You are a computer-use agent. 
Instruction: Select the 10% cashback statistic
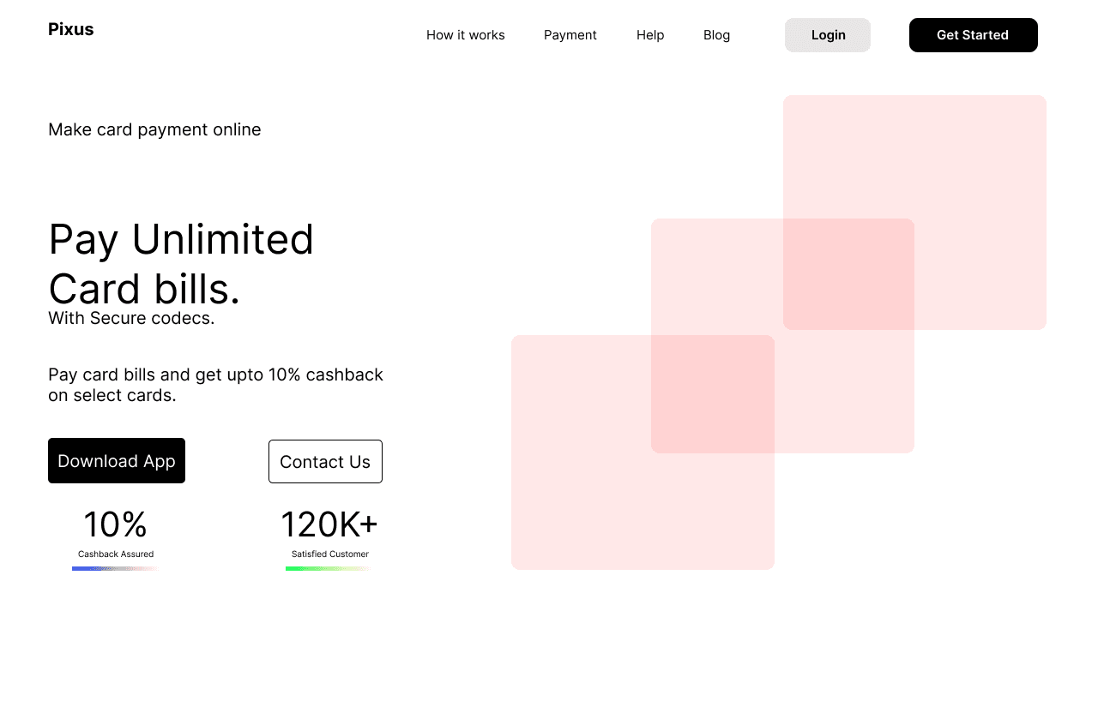point(116,524)
